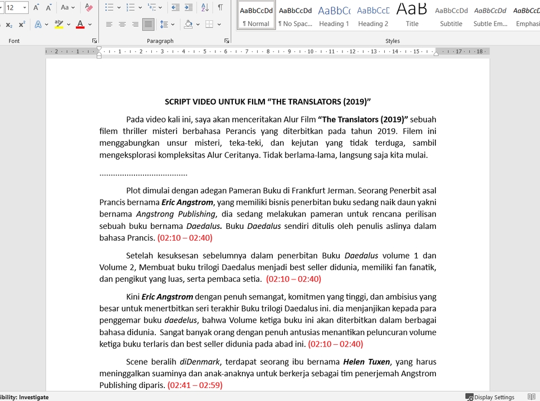
Task: Clear all formatting with eraser icon
Action: [x=88, y=7]
